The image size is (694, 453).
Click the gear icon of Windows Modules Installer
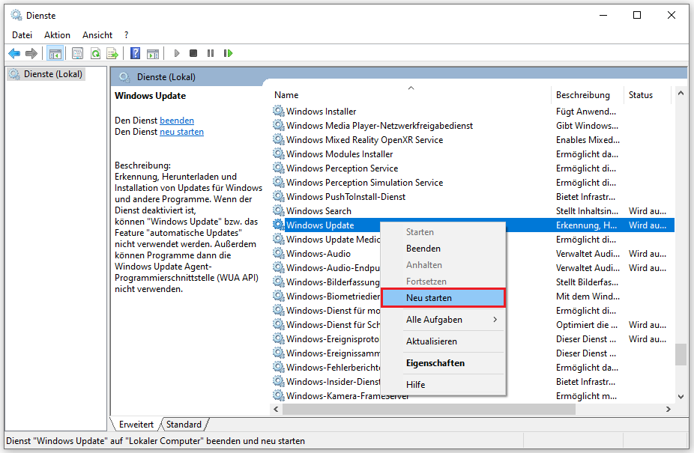[278, 154]
